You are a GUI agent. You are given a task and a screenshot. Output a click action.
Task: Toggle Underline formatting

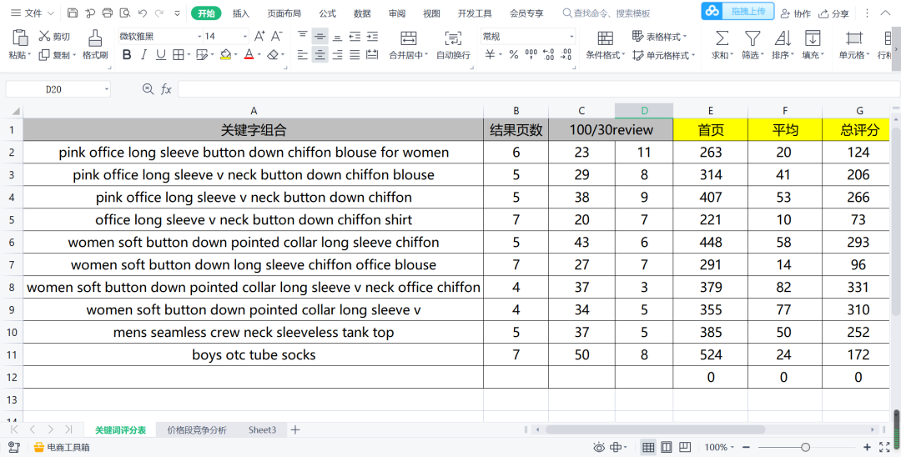tap(160, 55)
